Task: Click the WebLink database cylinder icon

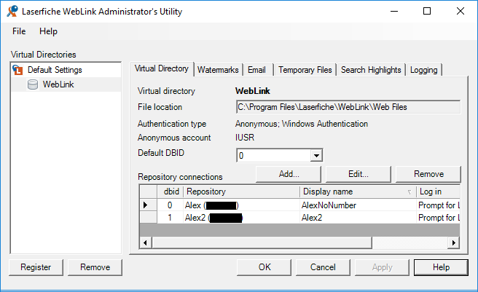Action: (33, 84)
